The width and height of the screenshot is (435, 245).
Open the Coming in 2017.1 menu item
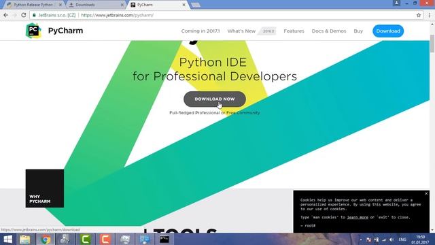201,31
